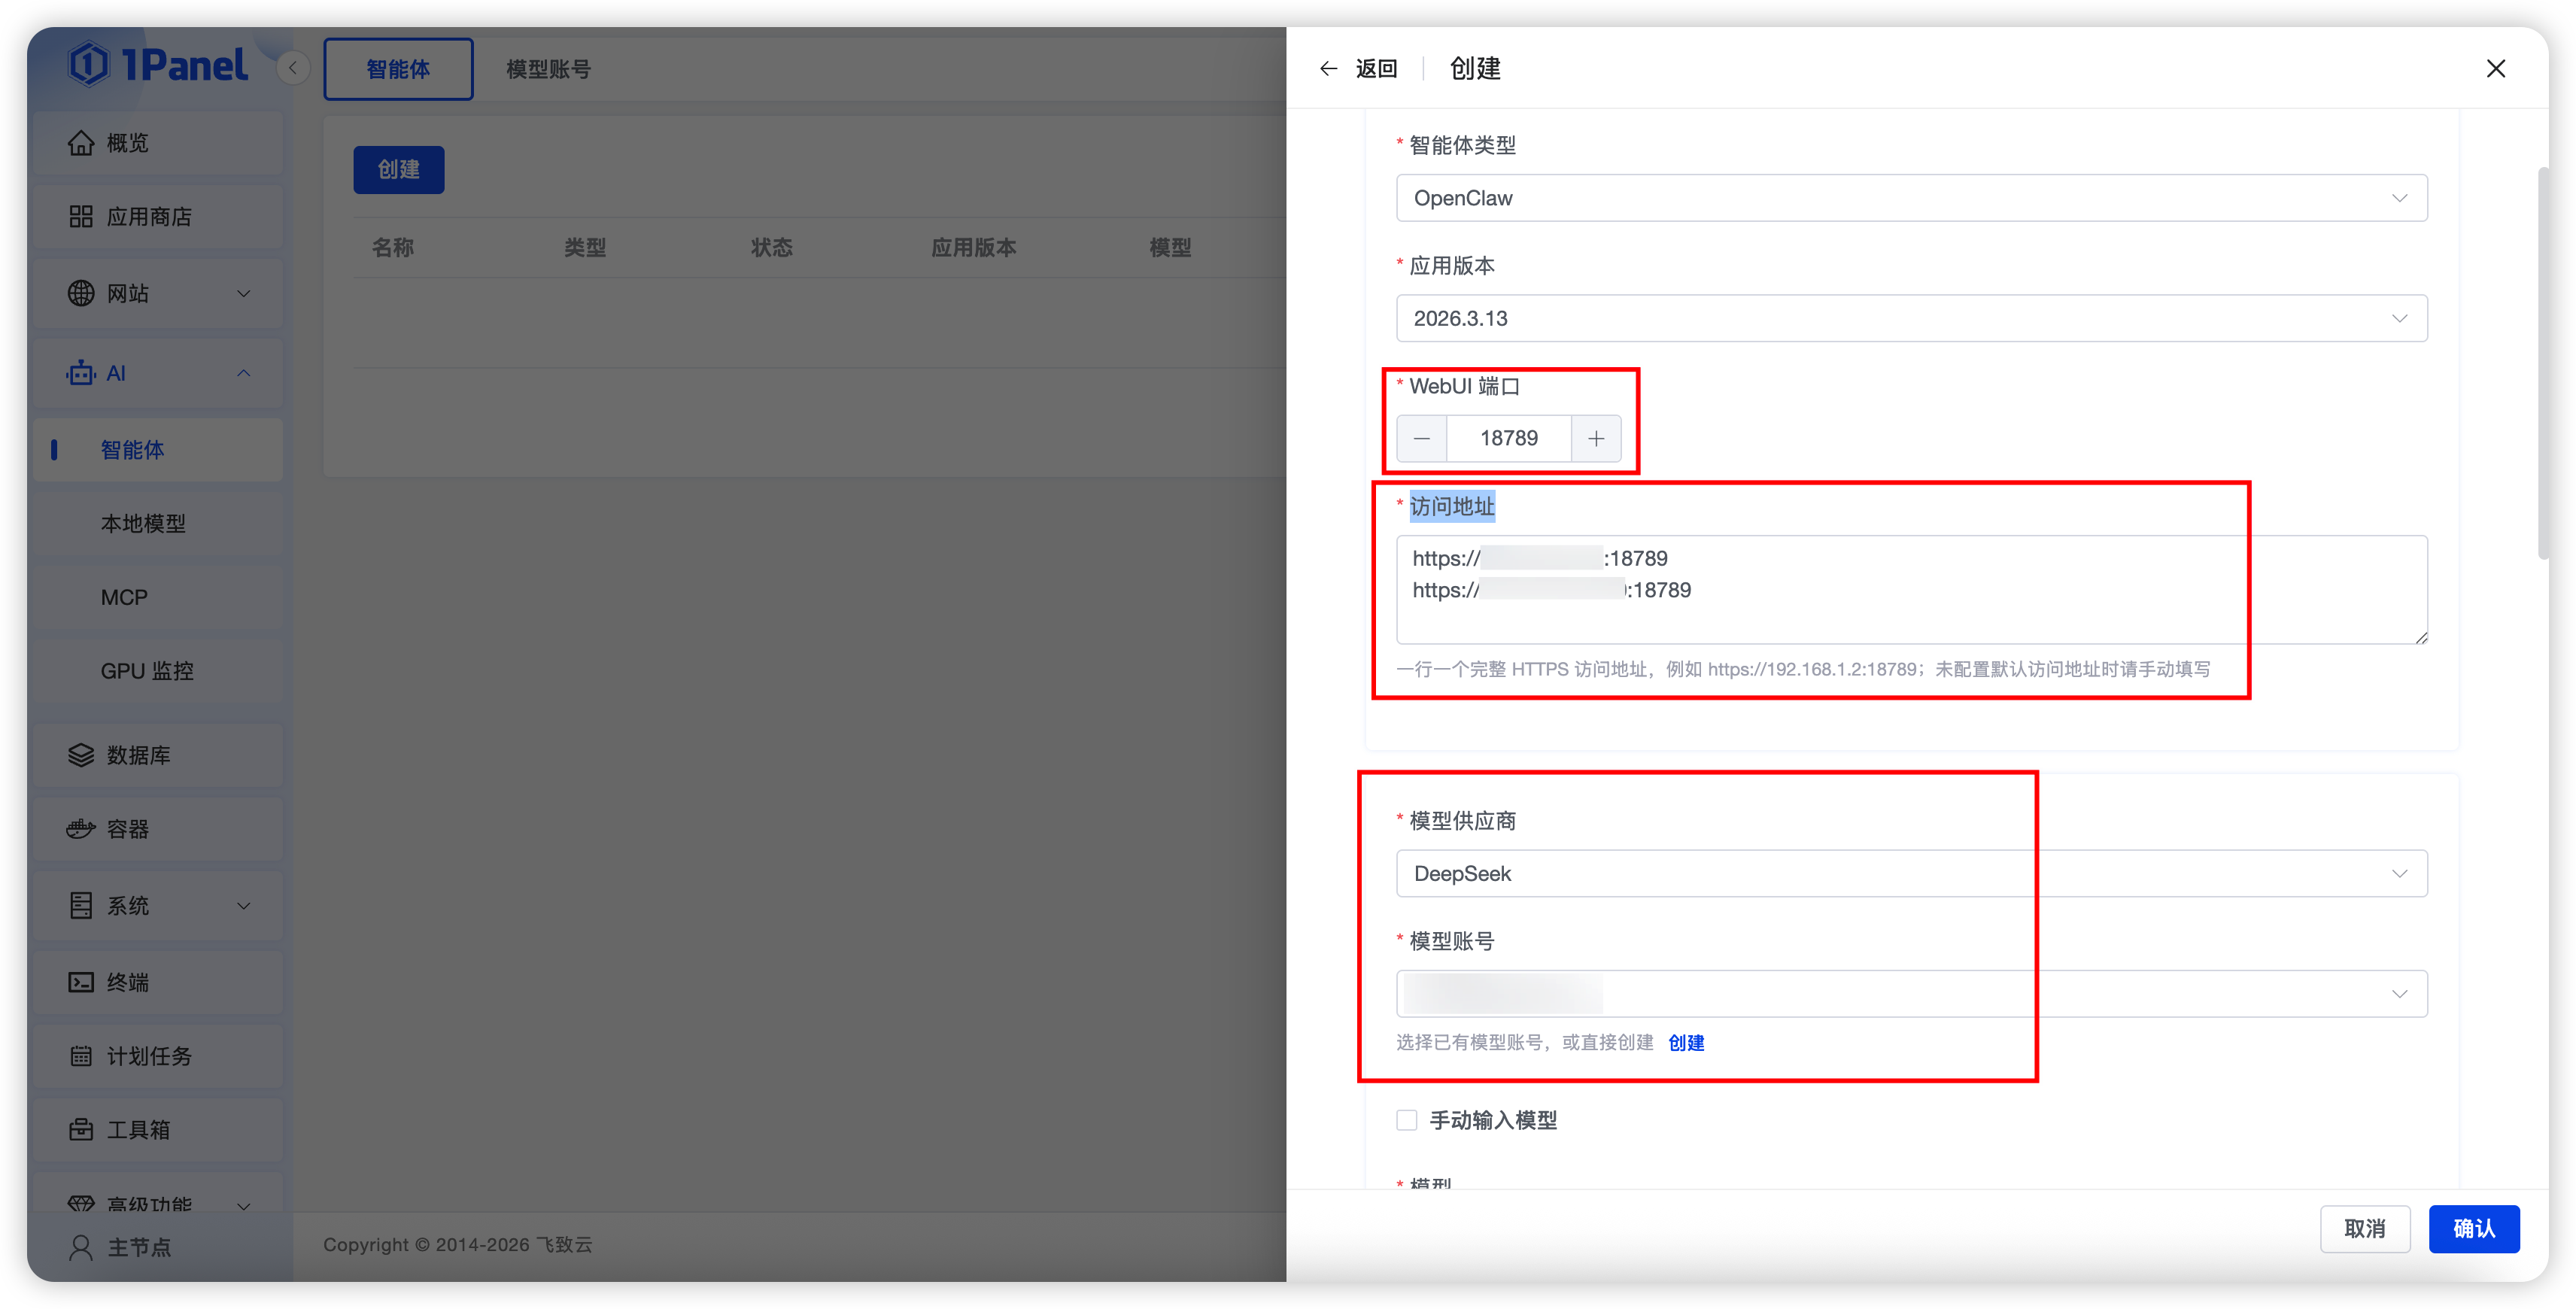Screen dimensions: 2576x1309
Task: Click the 创建 link to create model account
Action: [1686, 1042]
